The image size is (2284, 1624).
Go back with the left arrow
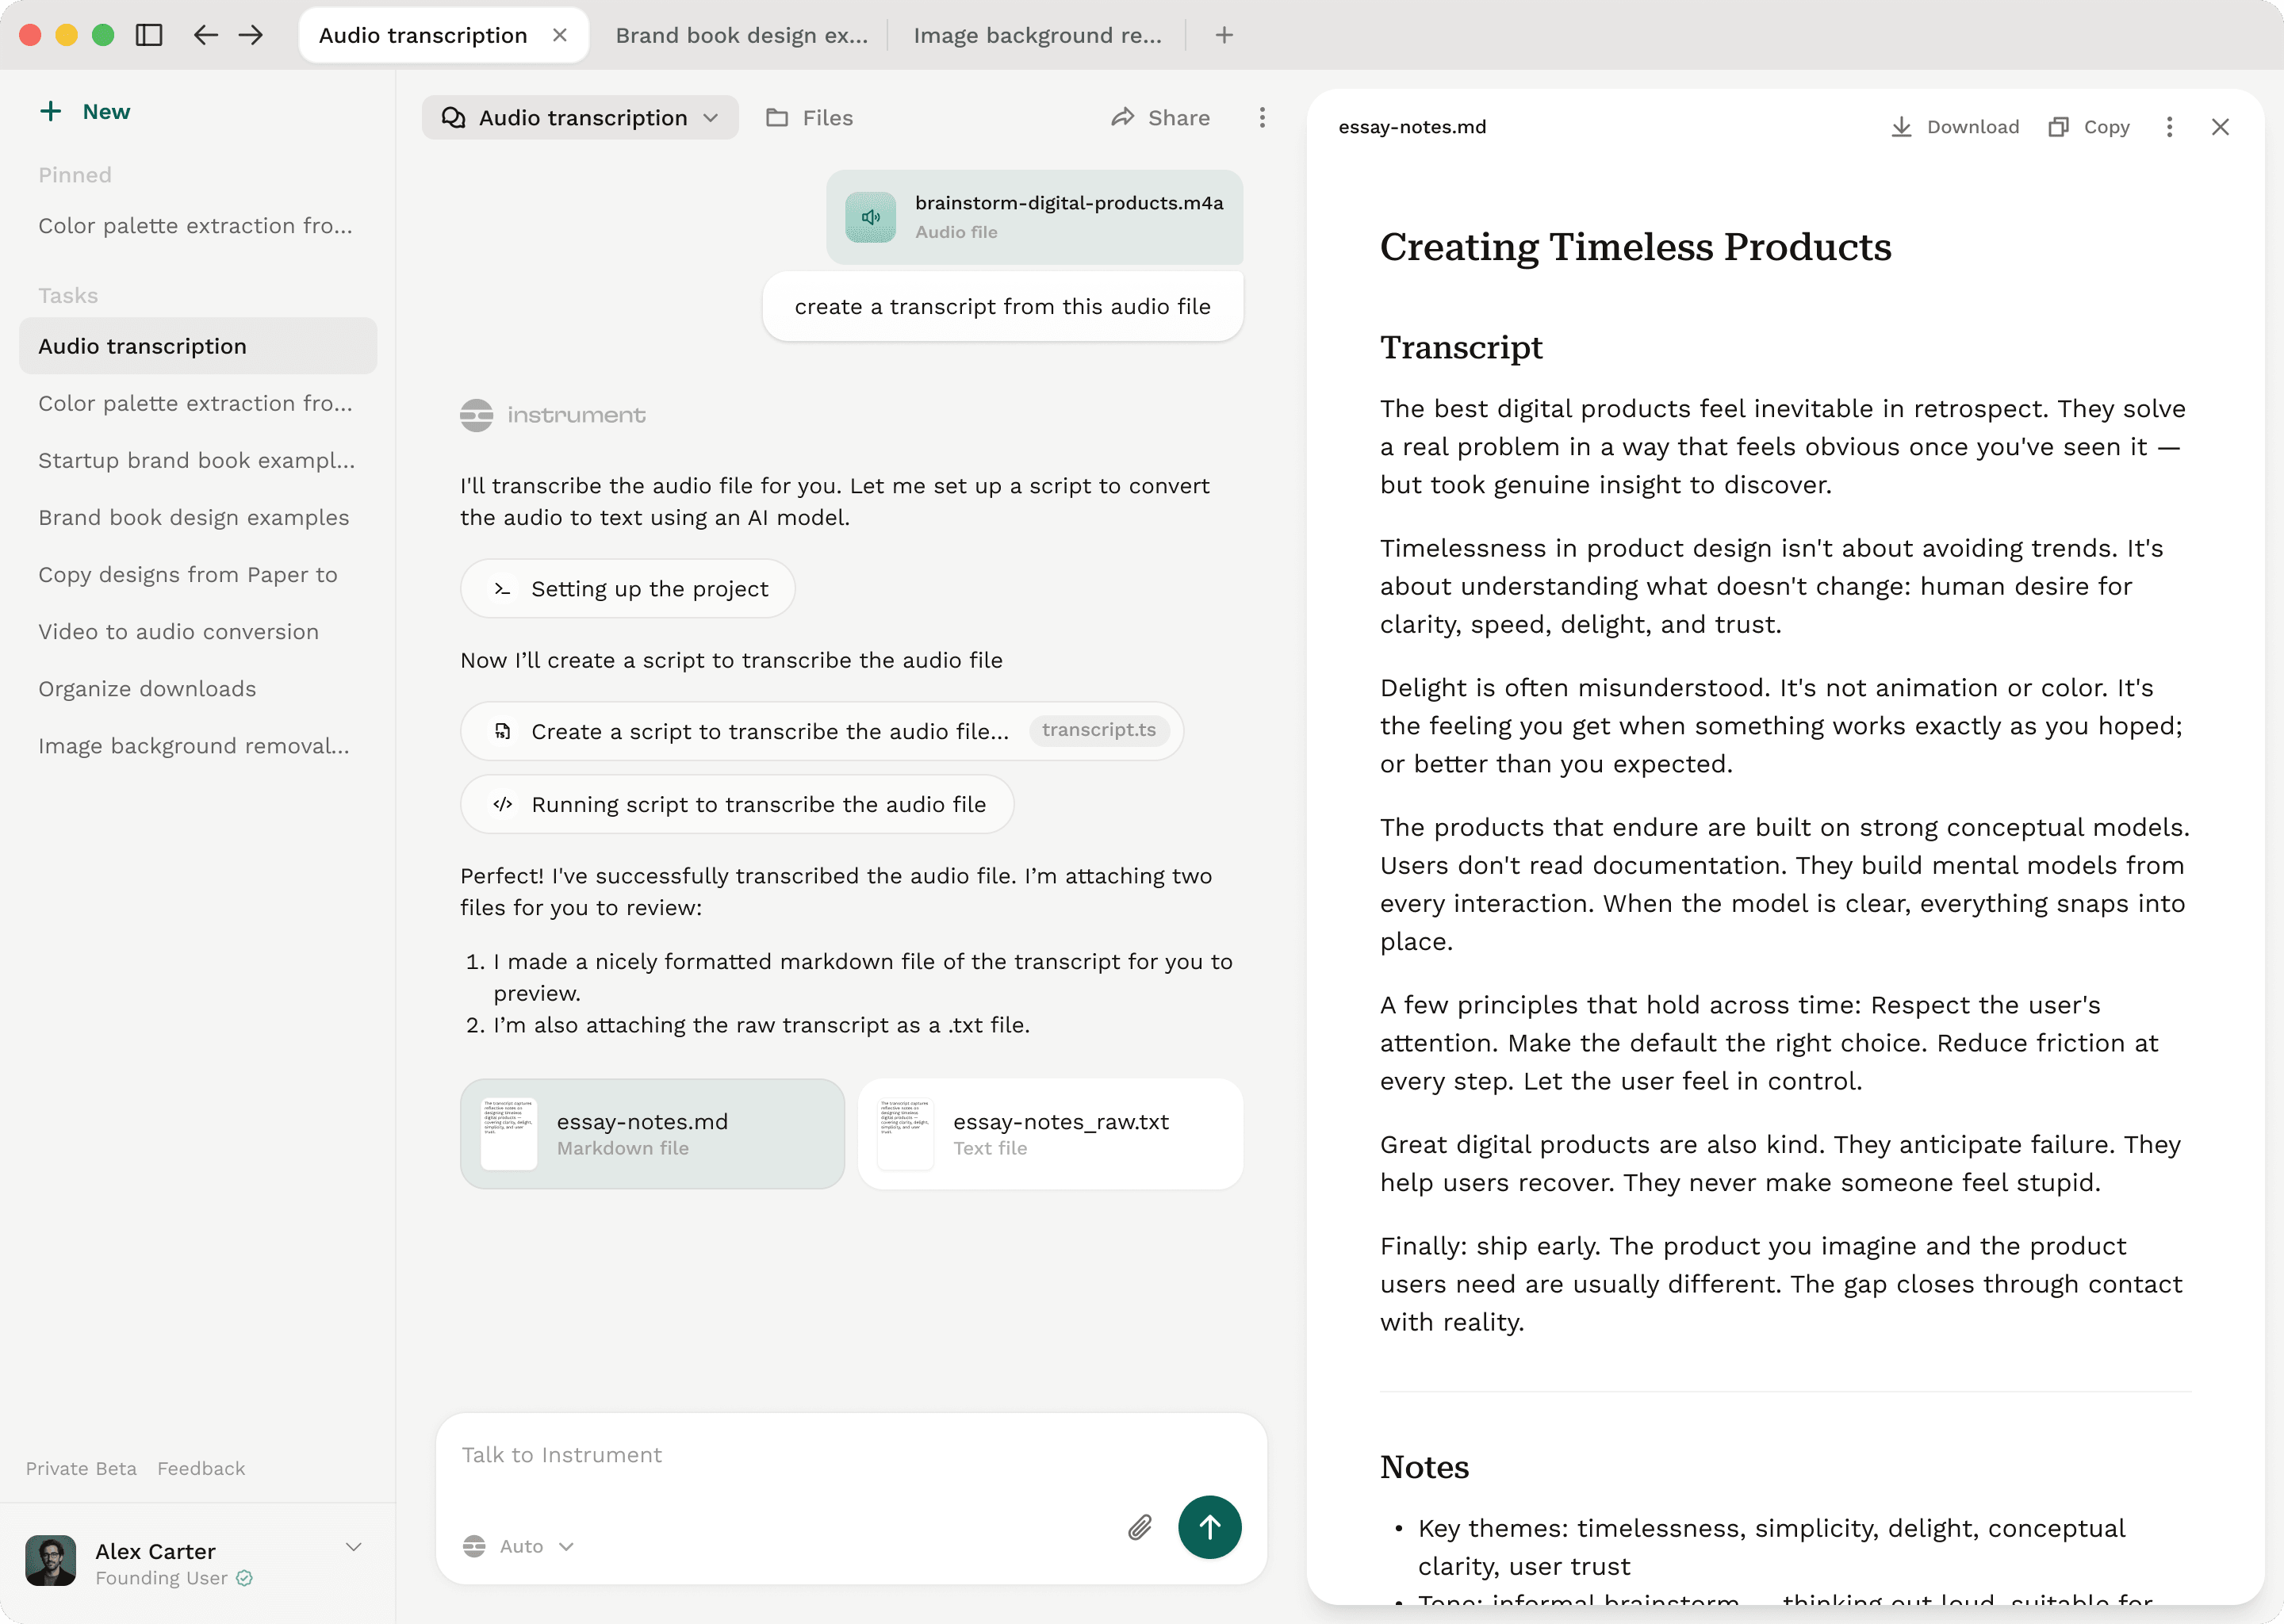pyautogui.click(x=206, y=35)
